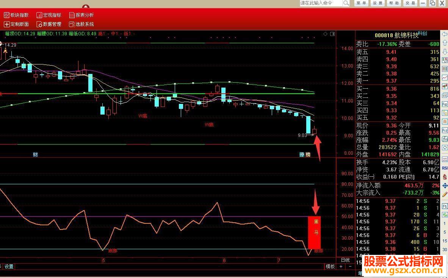Click the 卖一 ask price 9.37

(x=391, y=81)
